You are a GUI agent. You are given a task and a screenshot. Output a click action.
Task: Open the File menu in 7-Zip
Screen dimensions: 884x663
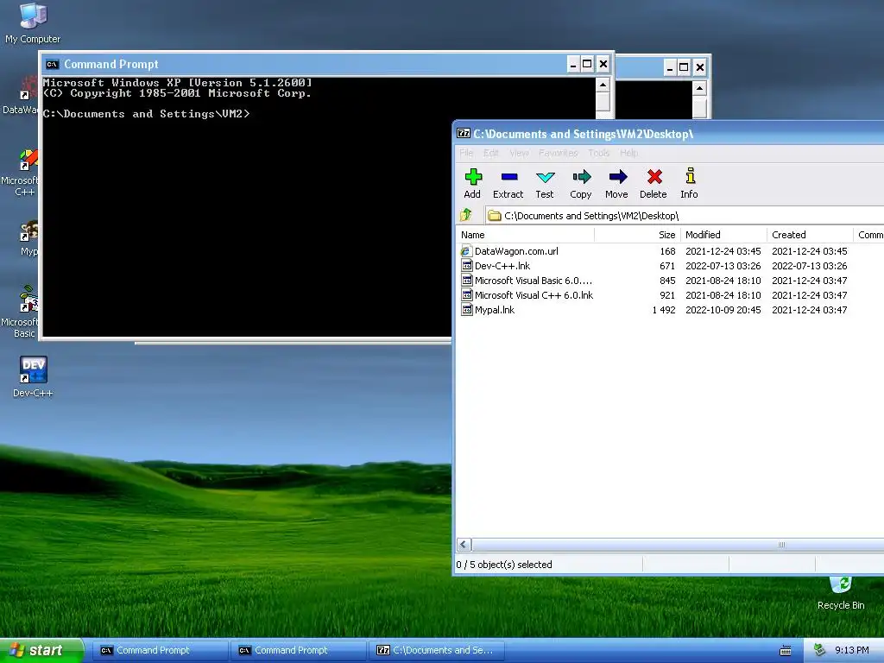466,153
